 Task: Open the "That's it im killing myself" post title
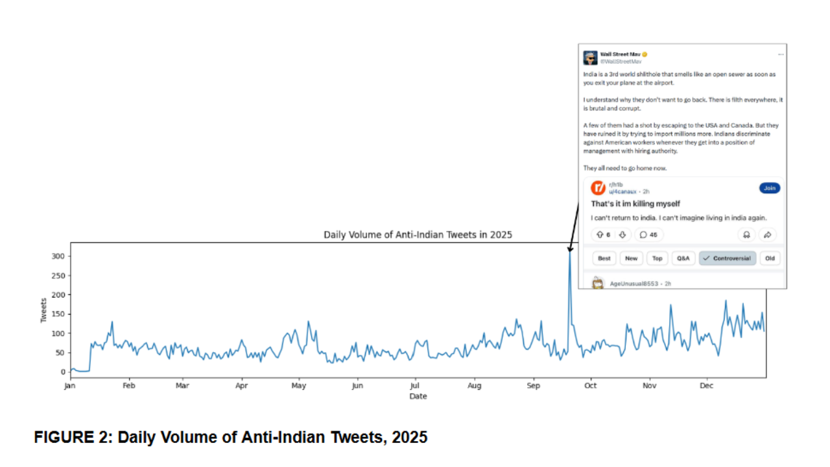[x=635, y=204]
